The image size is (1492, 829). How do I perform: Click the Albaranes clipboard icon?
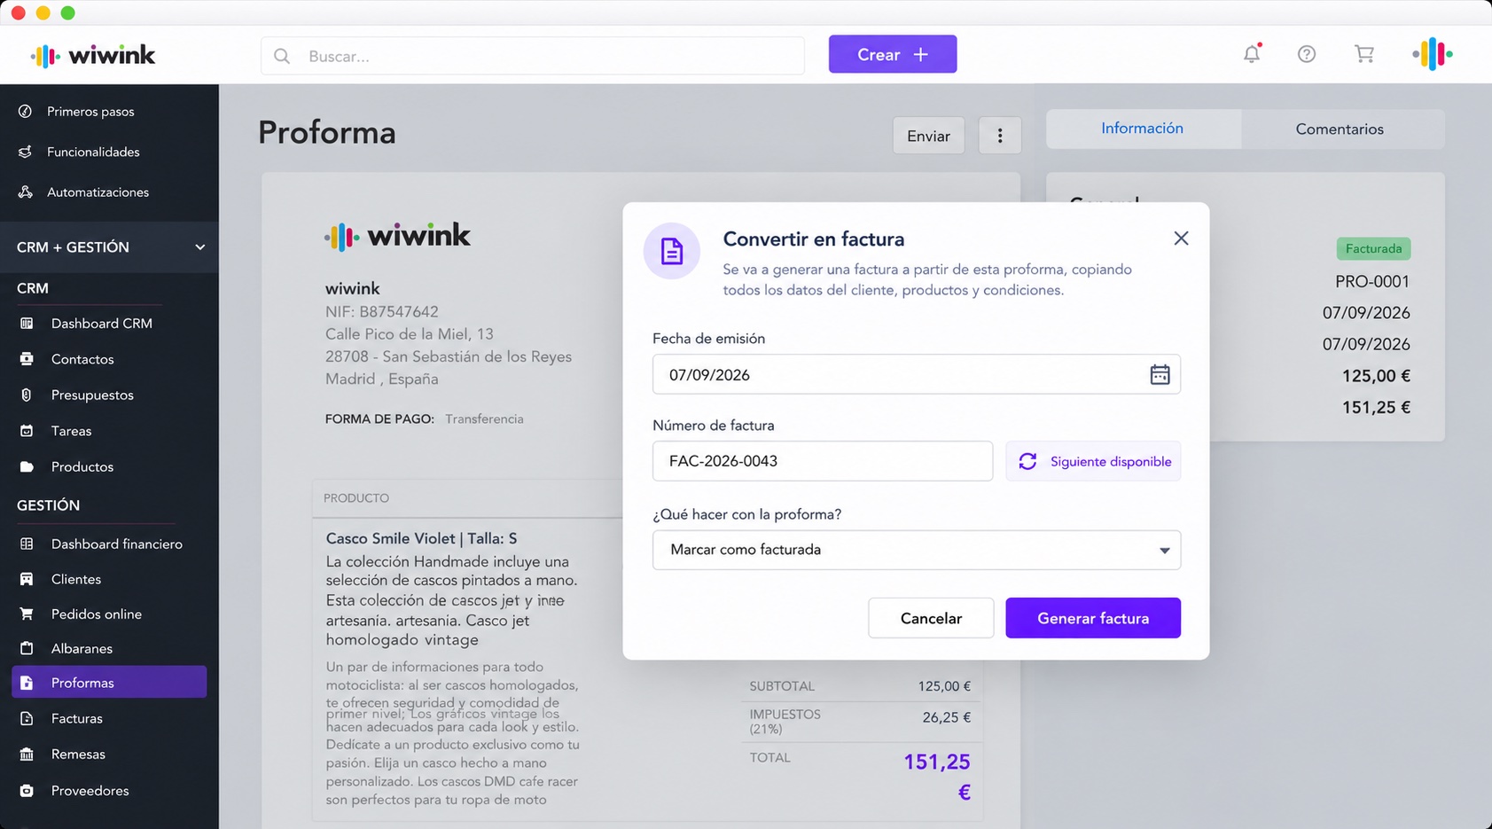pyautogui.click(x=27, y=648)
